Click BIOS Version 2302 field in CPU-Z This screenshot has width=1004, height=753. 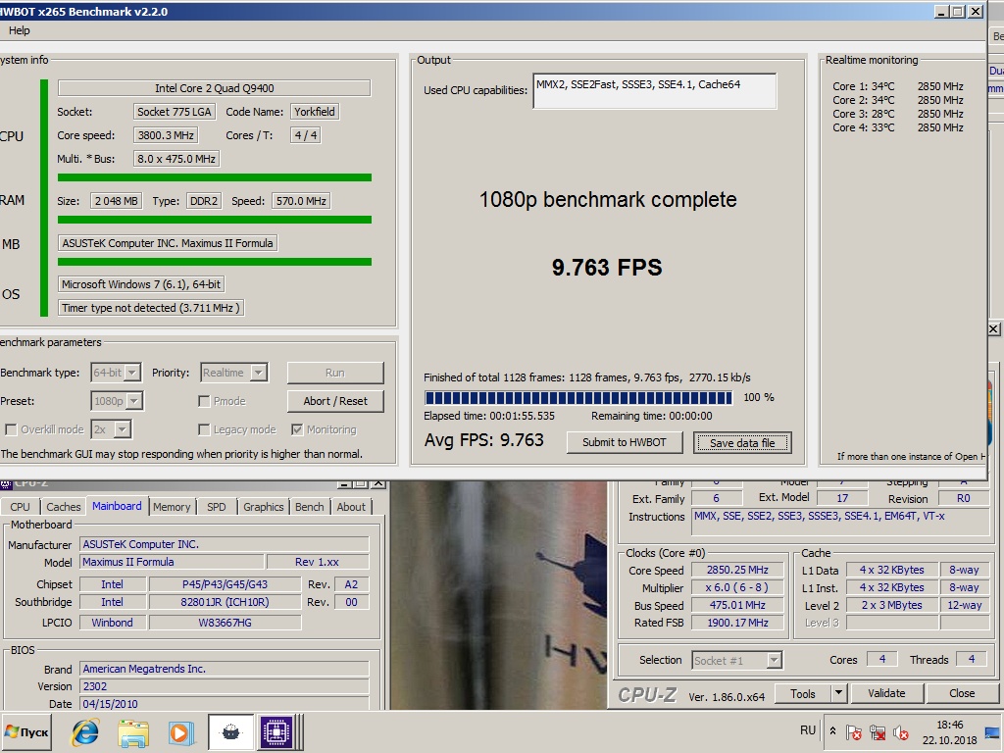tap(225, 686)
